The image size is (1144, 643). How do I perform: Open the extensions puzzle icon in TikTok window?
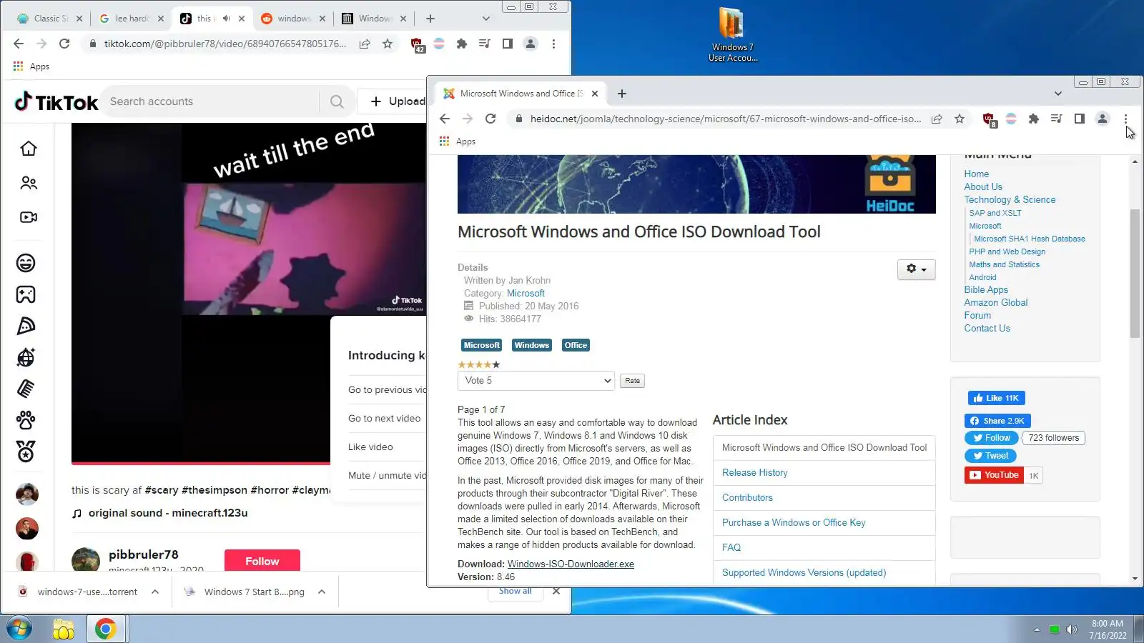[462, 44]
